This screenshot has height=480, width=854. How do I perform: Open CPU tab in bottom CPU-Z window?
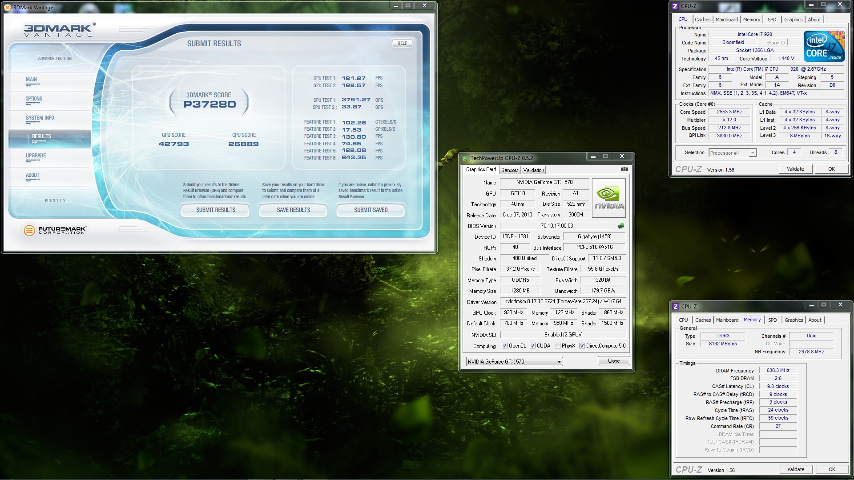coord(683,320)
